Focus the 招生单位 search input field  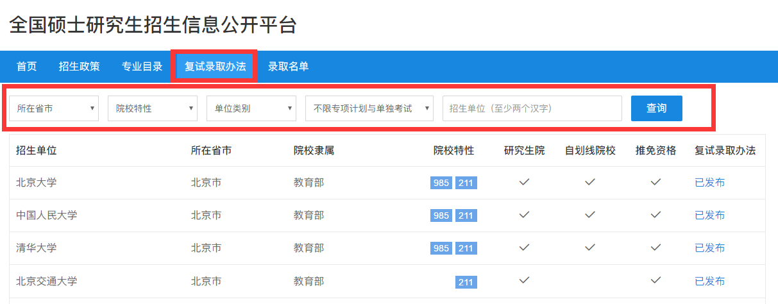[532, 108]
